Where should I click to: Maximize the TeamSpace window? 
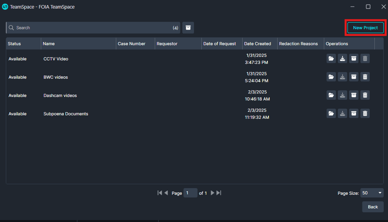point(368,7)
